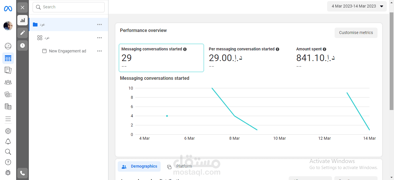
Task: Click the Customise metrics button
Action: tap(356, 33)
